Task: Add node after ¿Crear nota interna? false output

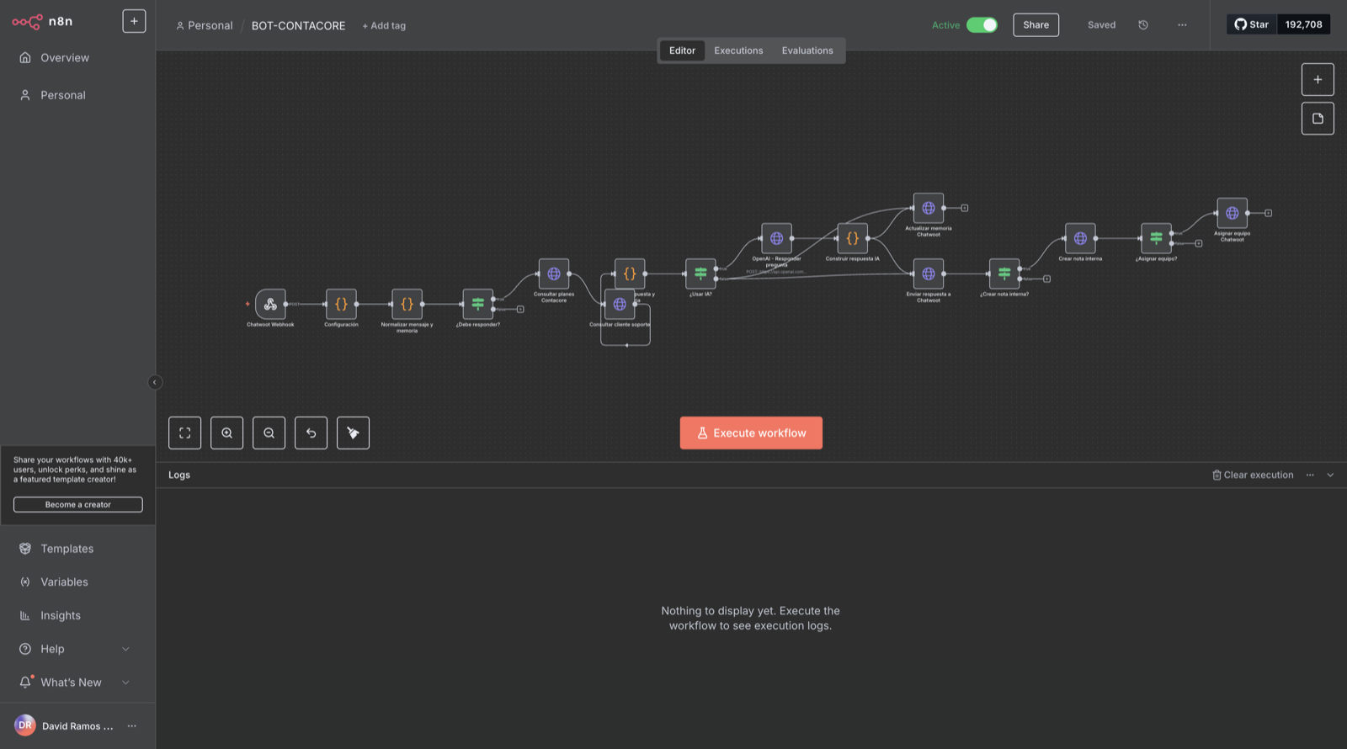Action: pyautogui.click(x=1046, y=279)
